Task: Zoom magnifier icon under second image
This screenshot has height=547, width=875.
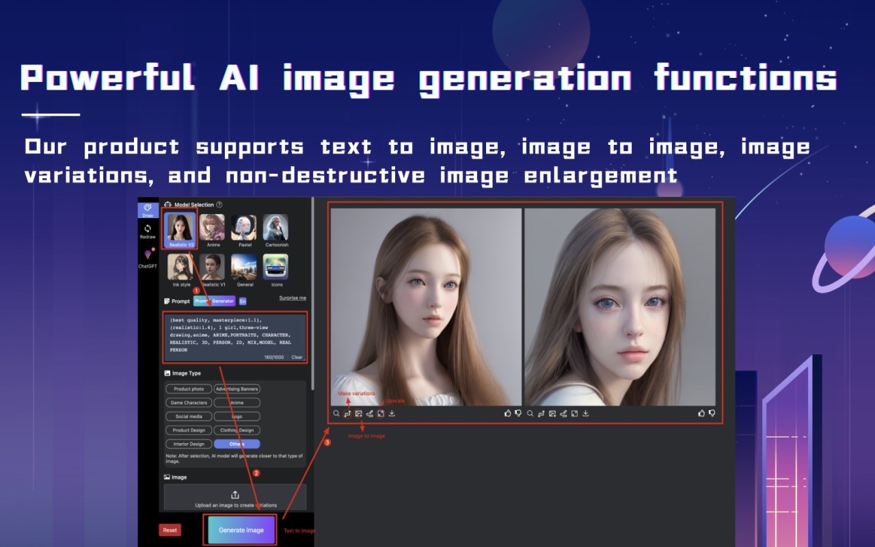Action: pyautogui.click(x=530, y=414)
